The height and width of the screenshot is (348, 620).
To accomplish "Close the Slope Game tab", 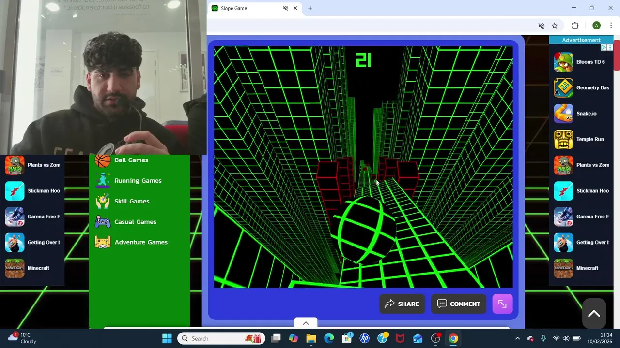I will (295, 8).
